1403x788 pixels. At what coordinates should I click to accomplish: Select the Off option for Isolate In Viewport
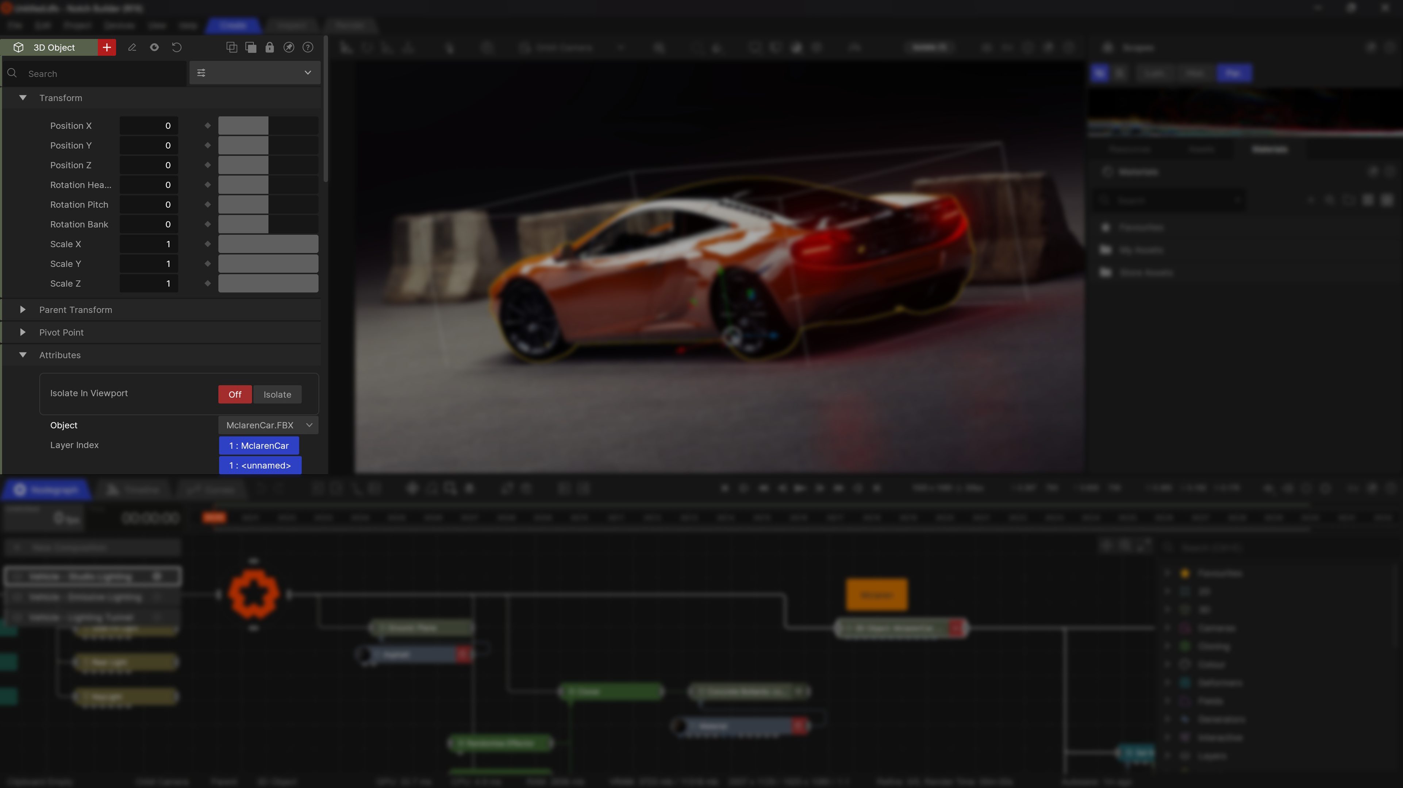[x=235, y=395]
